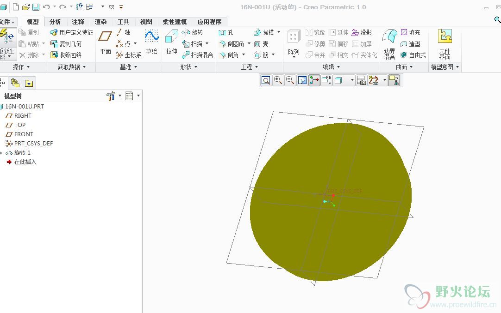Select the 孔 hole tool
The image size is (501, 313).
point(226,32)
